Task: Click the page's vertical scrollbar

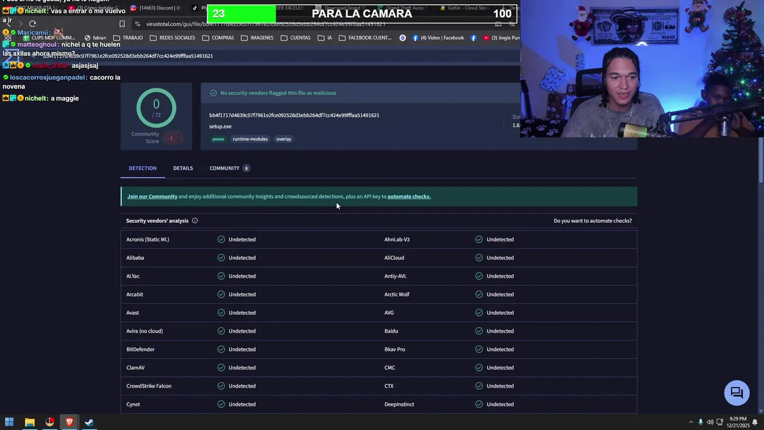Action: coord(760,160)
